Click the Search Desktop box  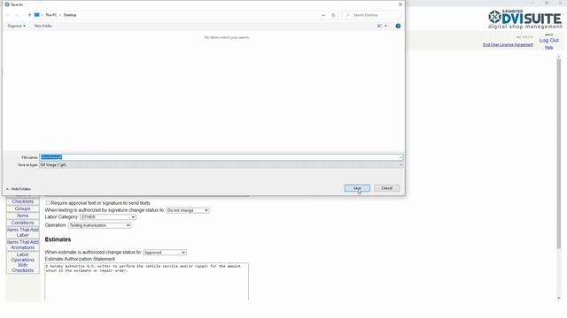[x=372, y=15]
